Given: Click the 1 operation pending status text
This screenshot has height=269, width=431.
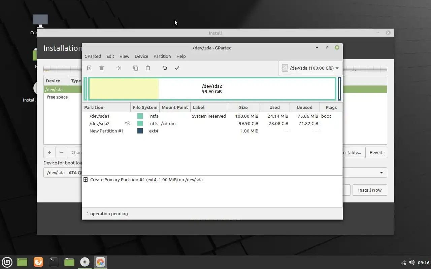Looking at the screenshot, I should point(107,214).
